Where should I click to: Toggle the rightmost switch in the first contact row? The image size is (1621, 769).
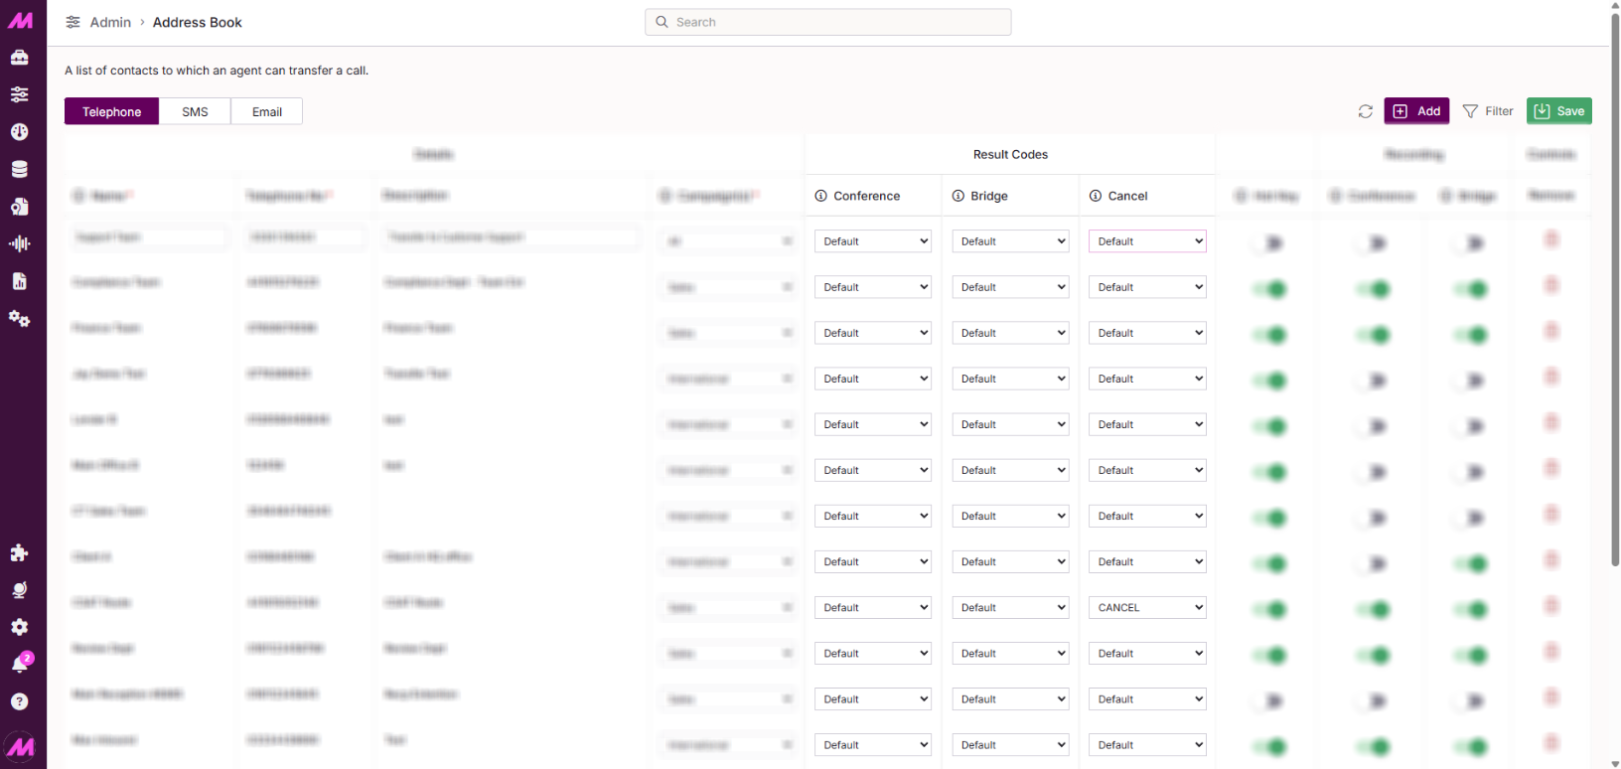[1472, 242]
